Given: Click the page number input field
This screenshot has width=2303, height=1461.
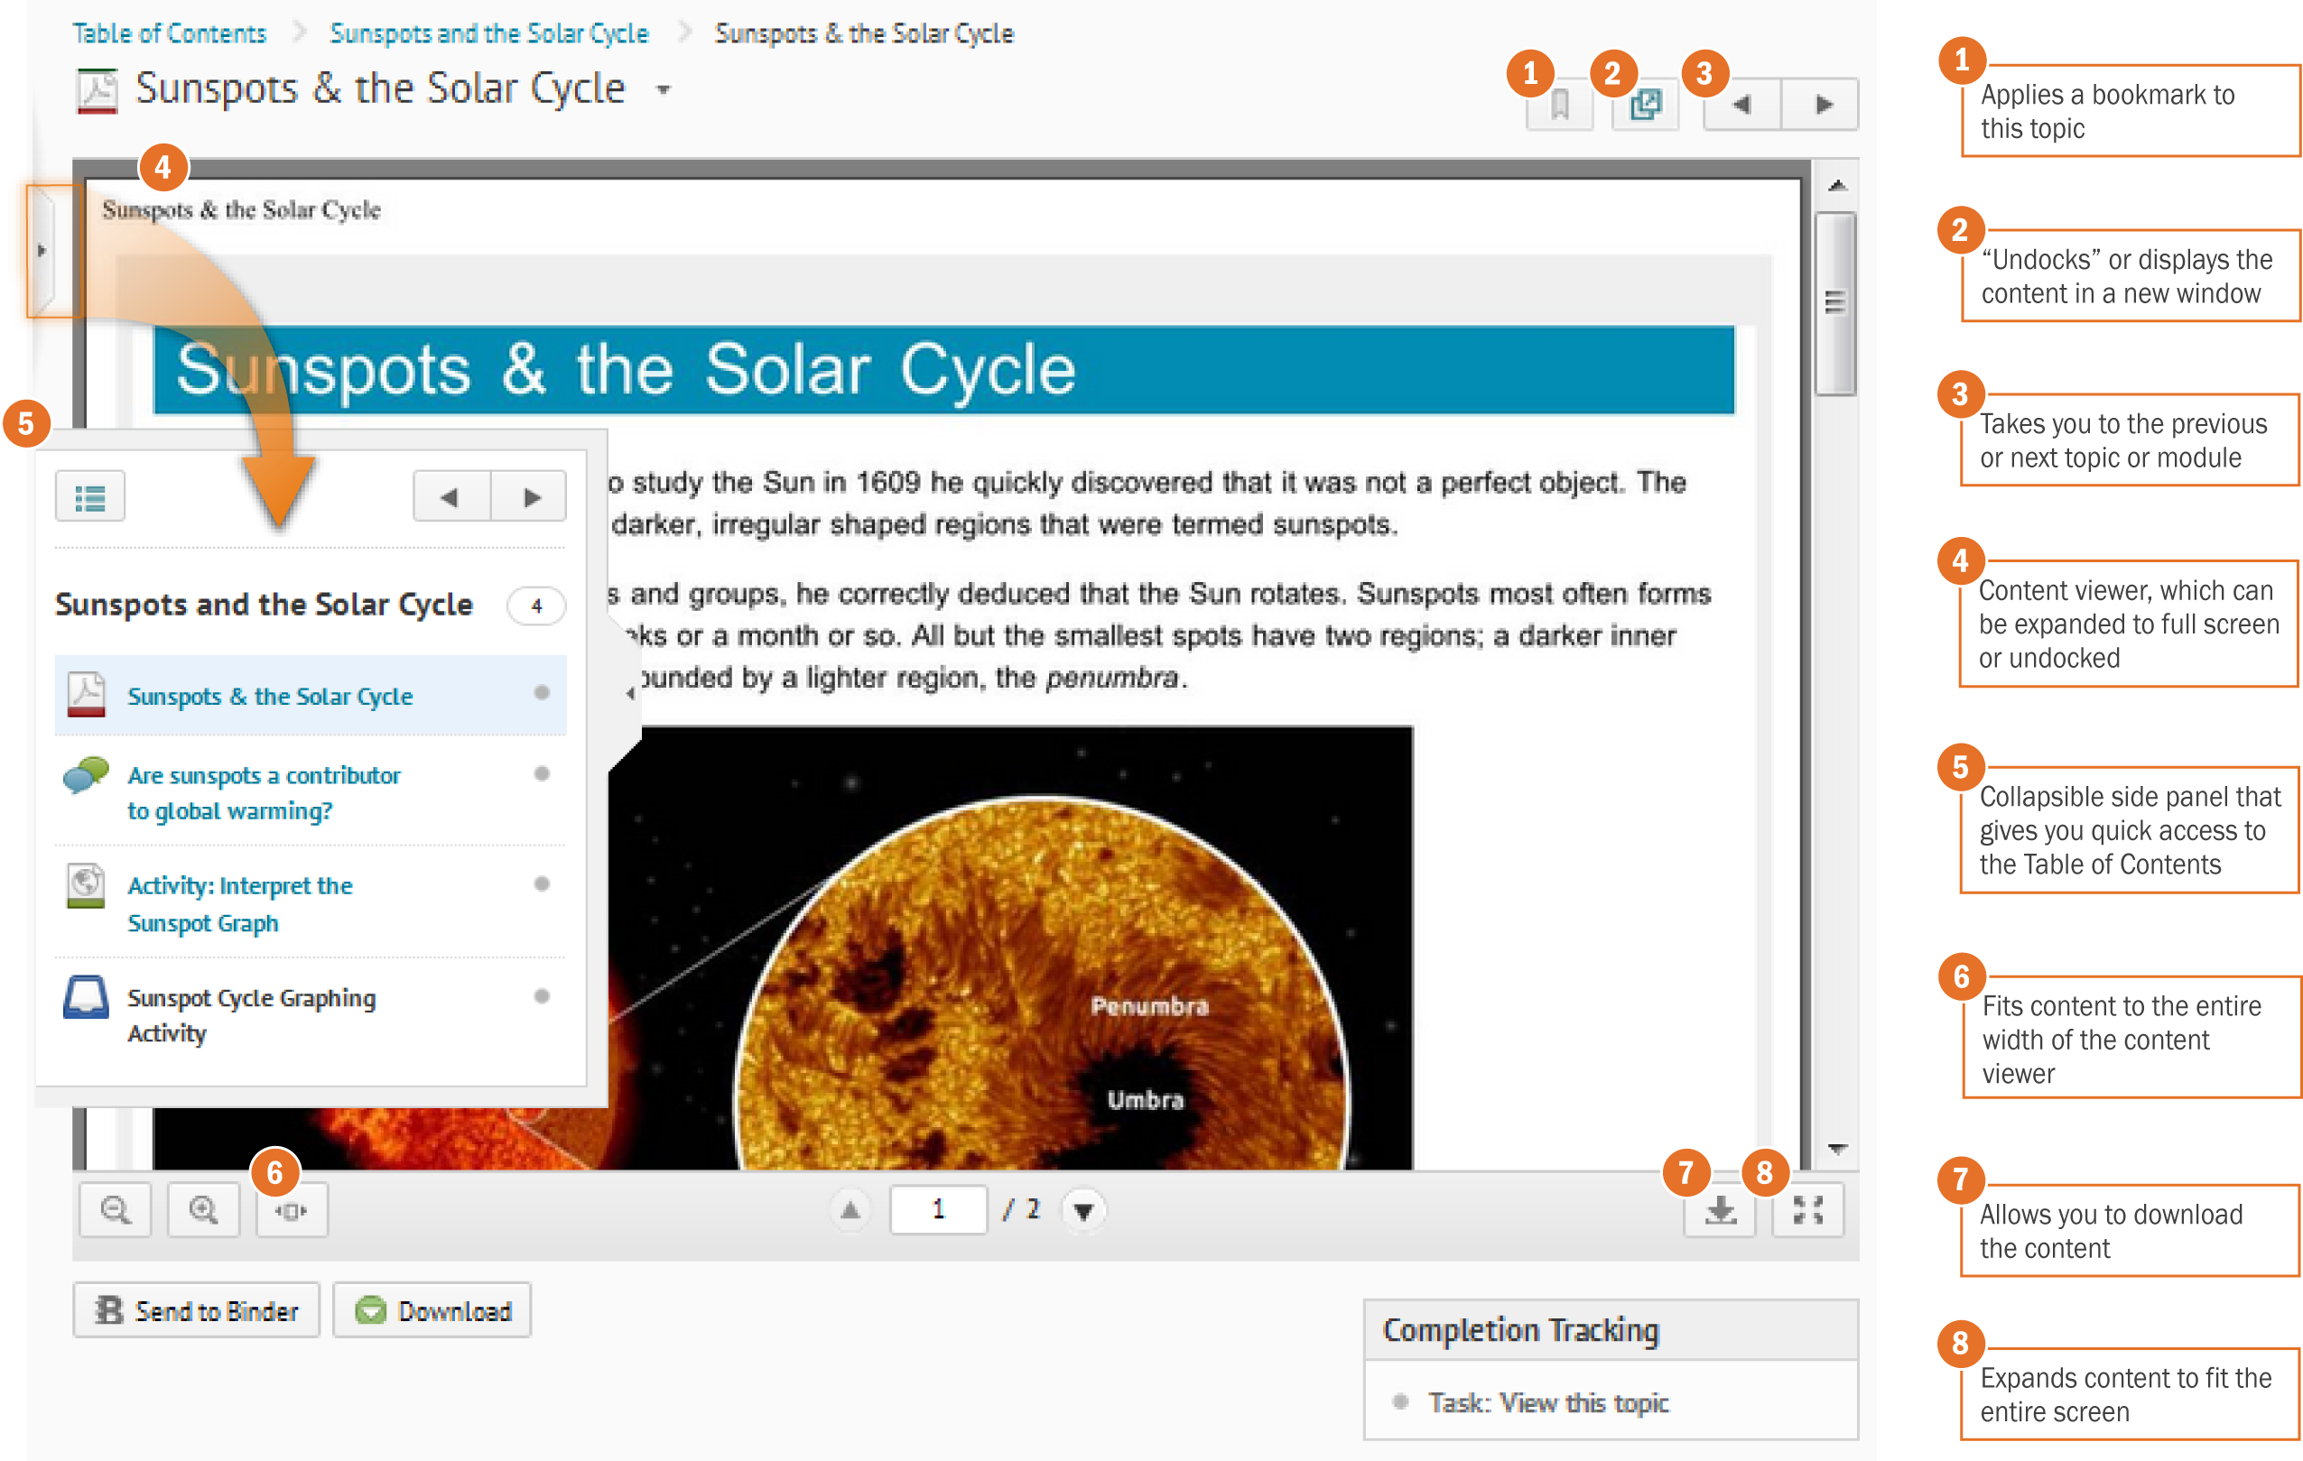Looking at the screenshot, I should click(x=938, y=1210).
